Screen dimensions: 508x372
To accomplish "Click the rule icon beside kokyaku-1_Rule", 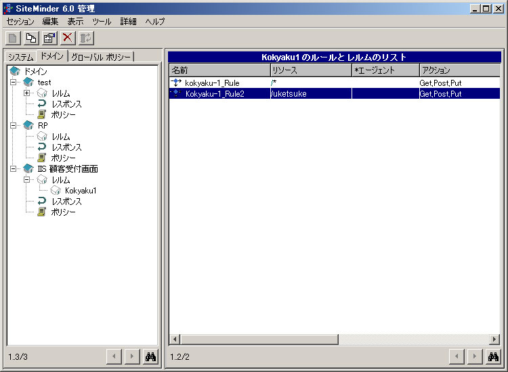I will pyautogui.click(x=176, y=83).
